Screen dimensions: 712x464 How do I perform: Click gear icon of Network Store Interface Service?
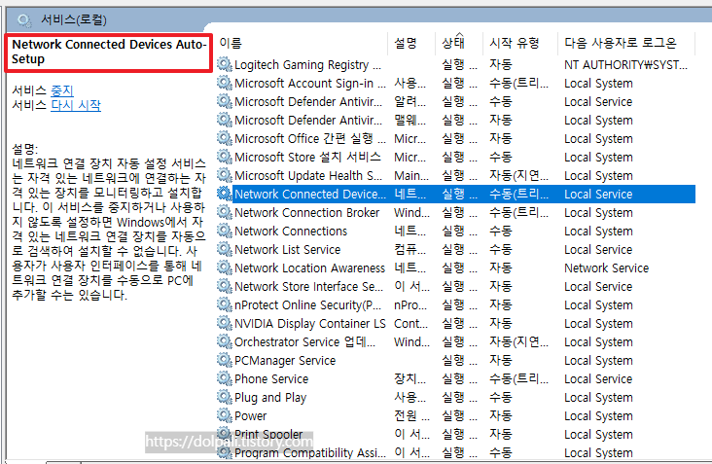[x=225, y=286]
